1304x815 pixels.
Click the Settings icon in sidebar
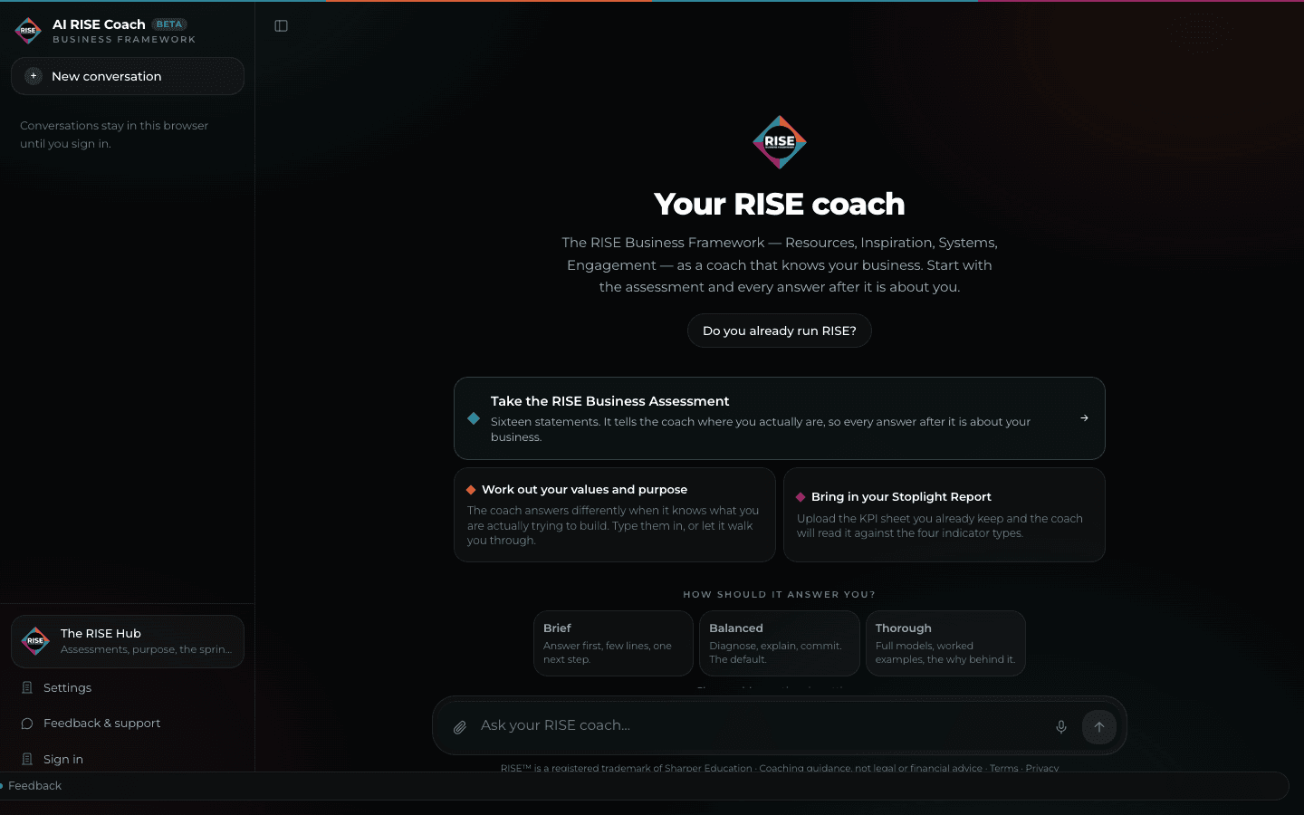27,687
